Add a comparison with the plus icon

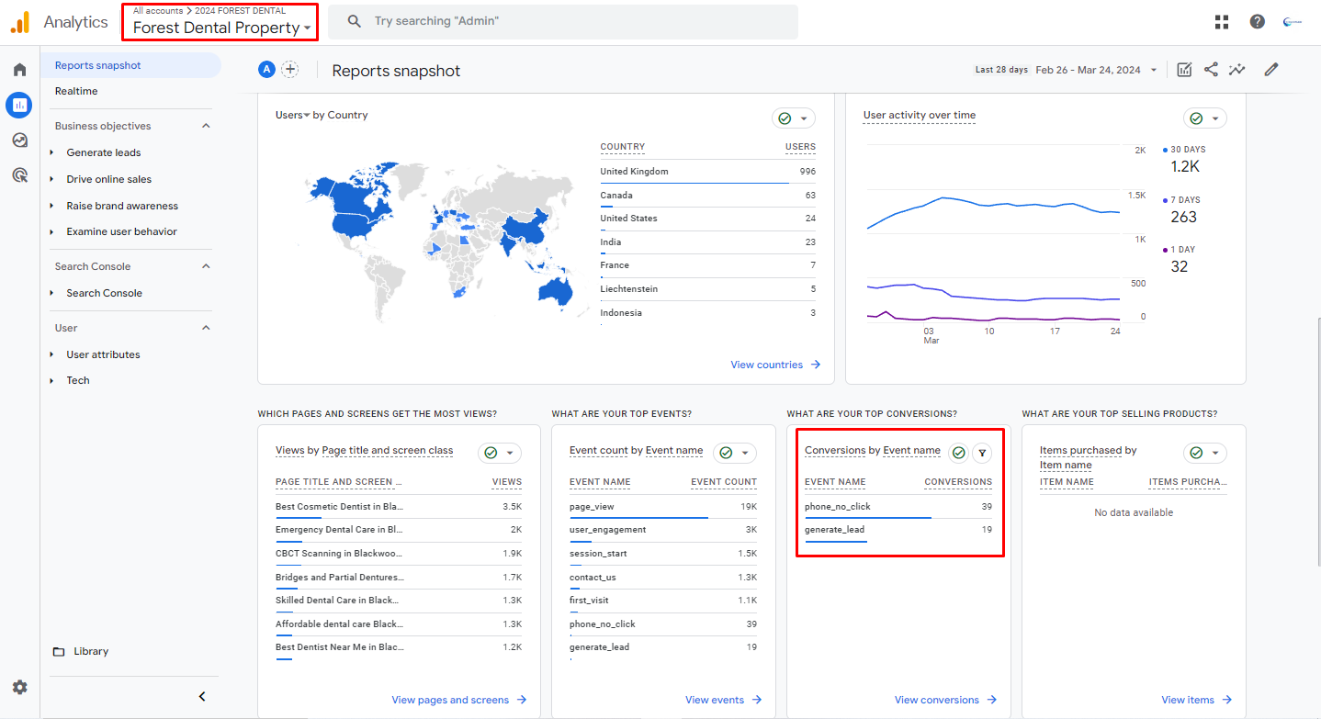click(x=290, y=69)
